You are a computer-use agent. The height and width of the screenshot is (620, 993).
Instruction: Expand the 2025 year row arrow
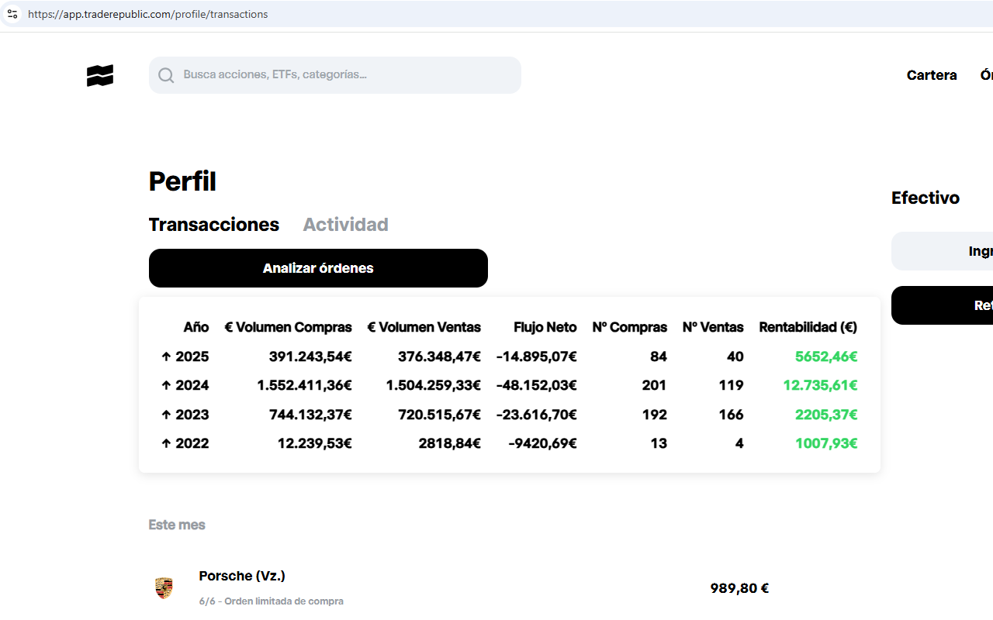[x=166, y=356]
